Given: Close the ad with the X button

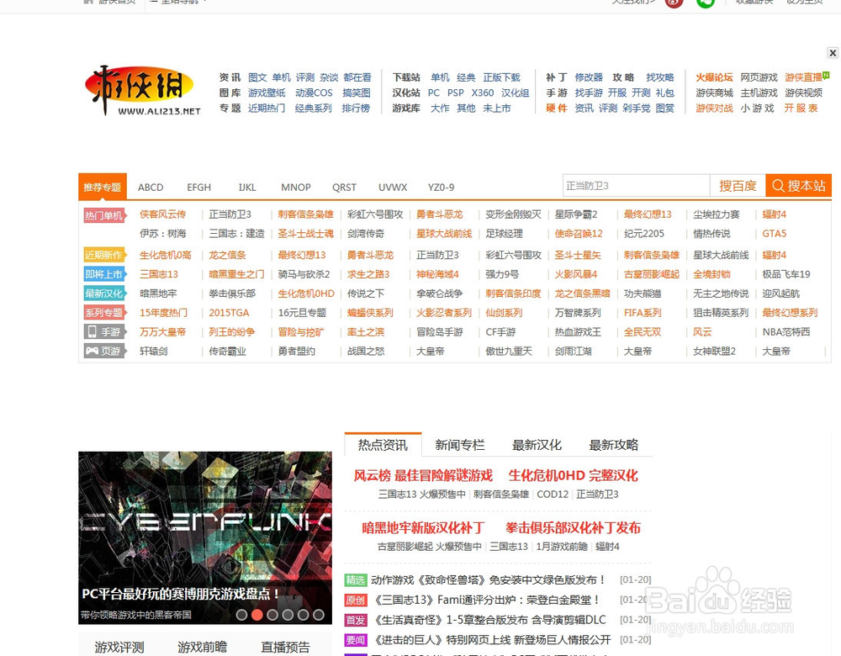Looking at the screenshot, I should pyautogui.click(x=833, y=53).
